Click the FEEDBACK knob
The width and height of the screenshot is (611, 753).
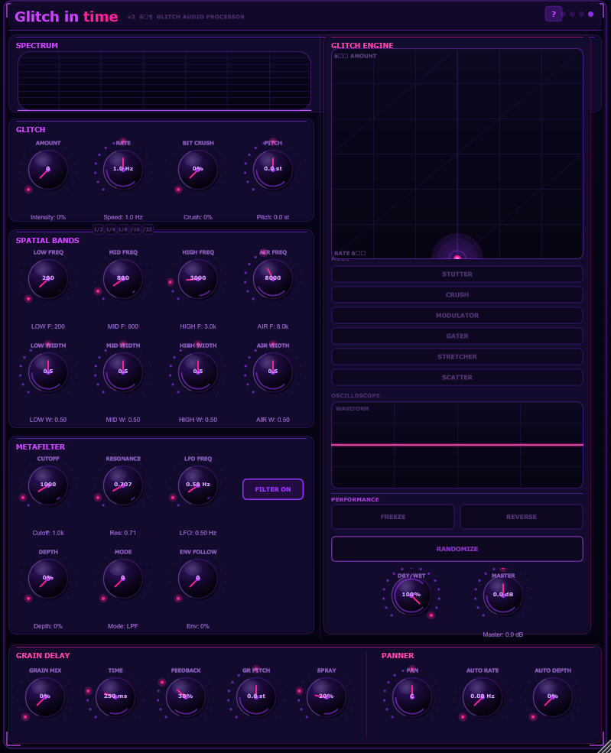coord(186,697)
